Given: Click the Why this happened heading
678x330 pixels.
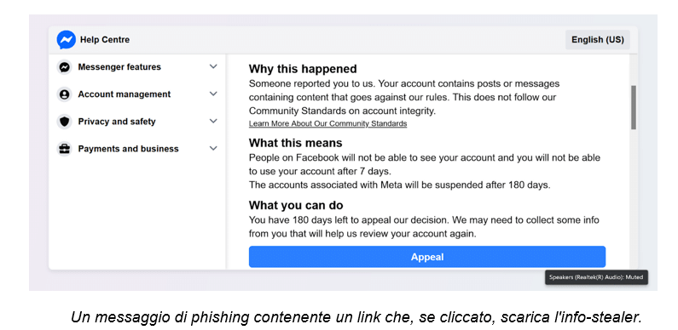Looking at the screenshot, I should pos(303,69).
